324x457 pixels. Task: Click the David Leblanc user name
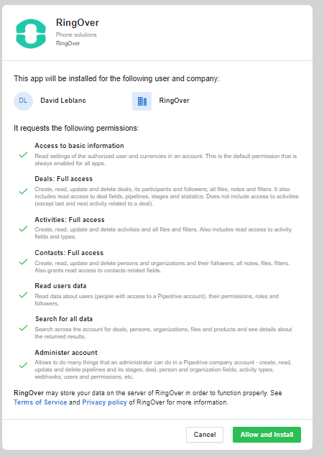pos(63,101)
